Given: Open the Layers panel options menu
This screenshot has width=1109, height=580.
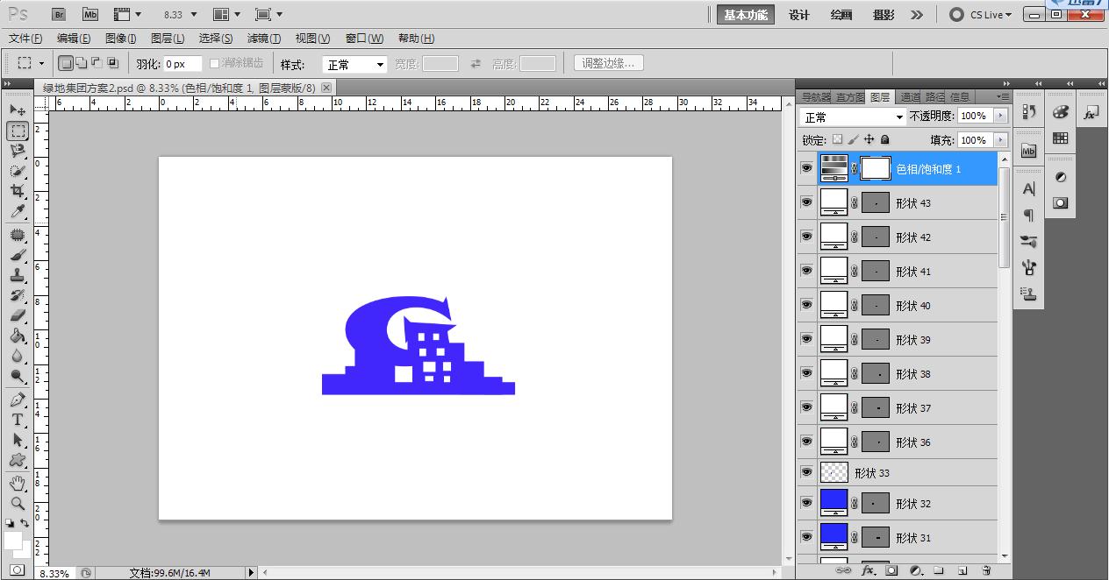Looking at the screenshot, I should pyautogui.click(x=1003, y=96).
